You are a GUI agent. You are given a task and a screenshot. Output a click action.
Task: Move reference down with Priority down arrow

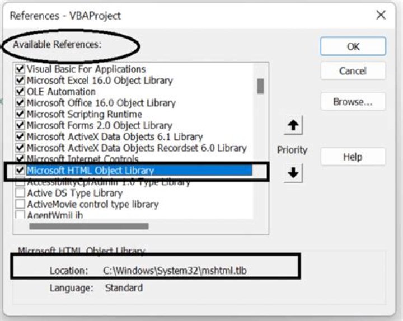(x=293, y=173)
